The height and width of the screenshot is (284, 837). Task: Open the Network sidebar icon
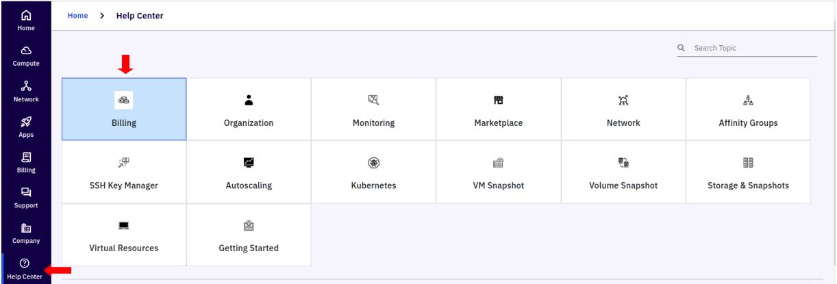(x=26, y=86)
